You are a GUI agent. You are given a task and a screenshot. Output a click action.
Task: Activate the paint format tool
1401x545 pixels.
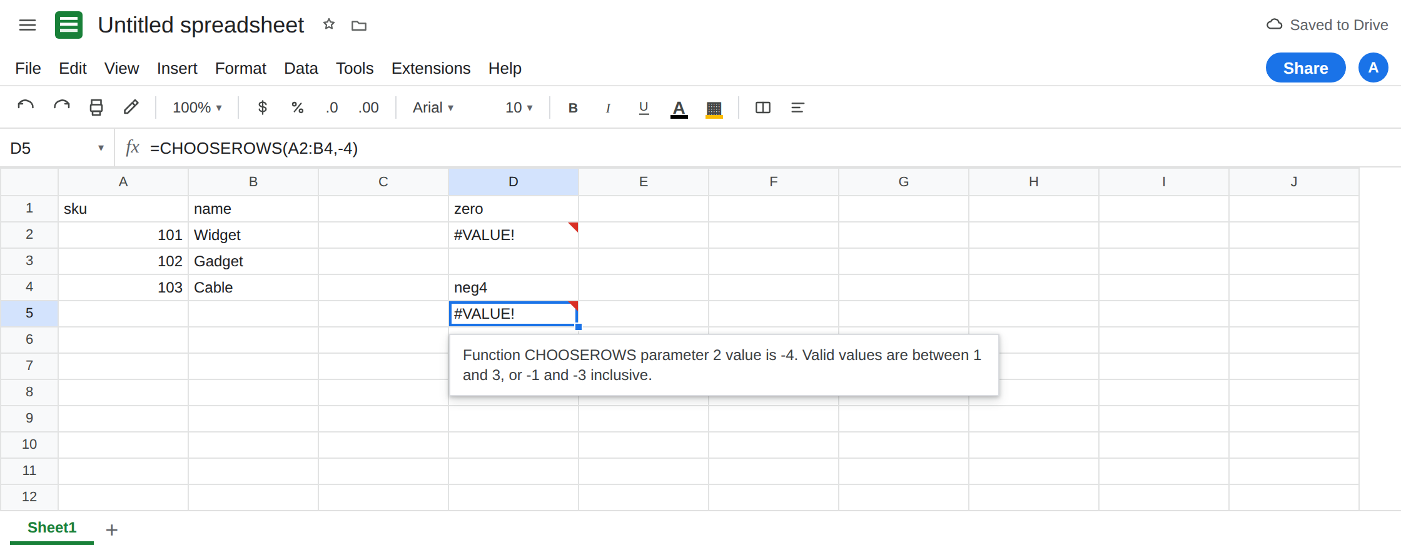[131, 107]
